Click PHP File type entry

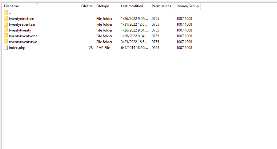[x=103, y=48]
